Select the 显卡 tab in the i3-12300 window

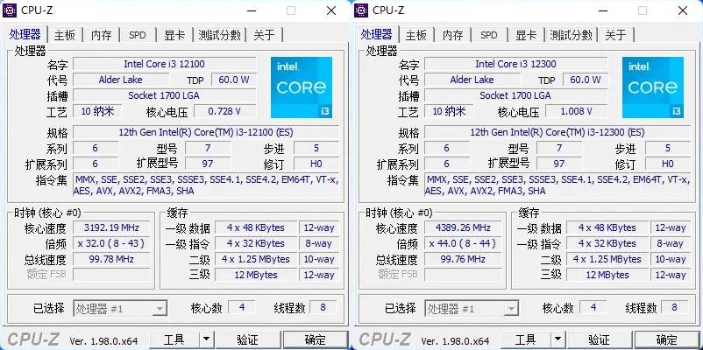click(x=526, y=35)
